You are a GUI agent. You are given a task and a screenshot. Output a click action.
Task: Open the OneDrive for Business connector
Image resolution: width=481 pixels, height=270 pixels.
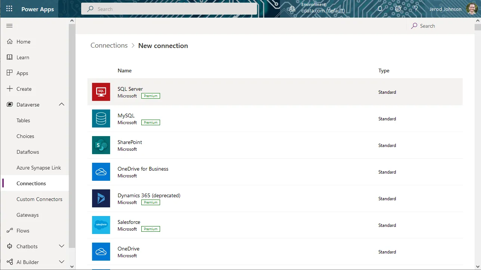143,169
